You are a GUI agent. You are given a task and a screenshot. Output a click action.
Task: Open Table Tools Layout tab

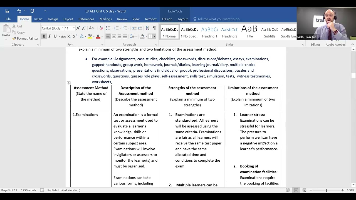182,19
